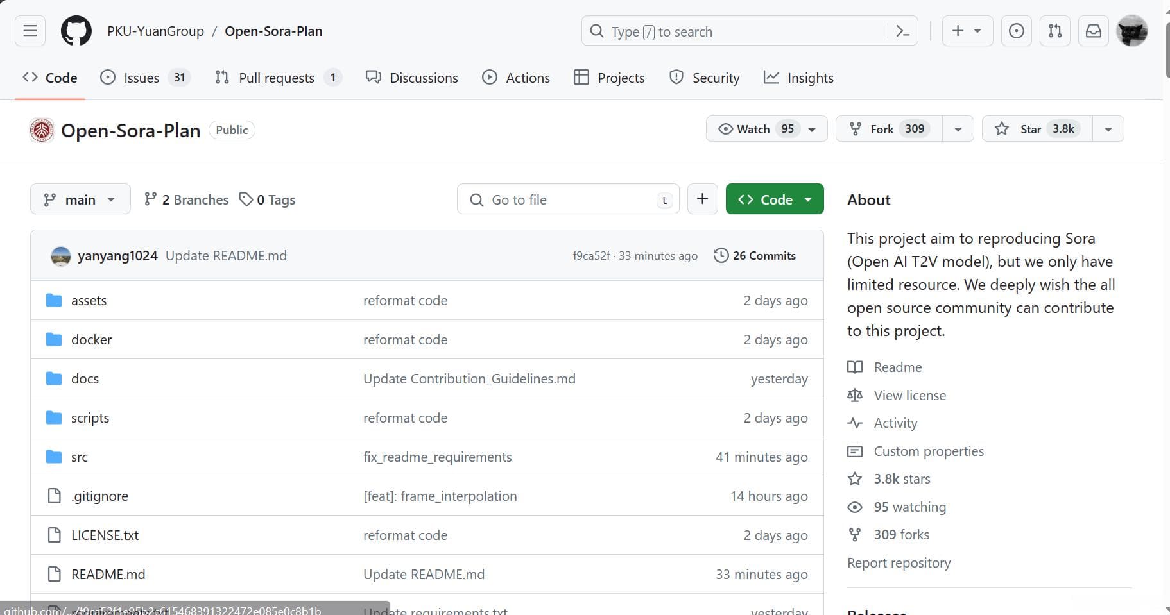Open the user avatar menu
The image size is (1170, 615).
(1132, 31)
